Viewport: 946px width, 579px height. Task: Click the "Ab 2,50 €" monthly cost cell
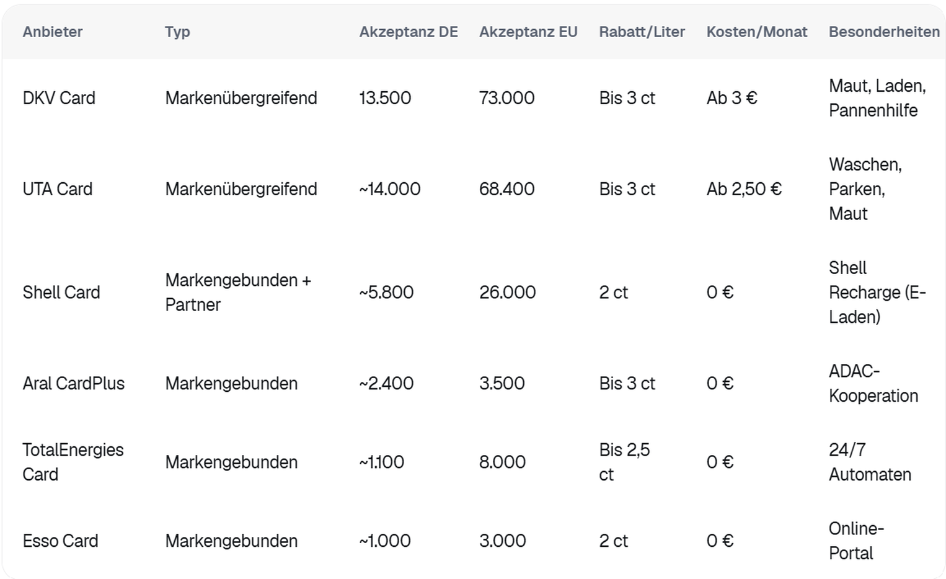[x=744, y=189]
